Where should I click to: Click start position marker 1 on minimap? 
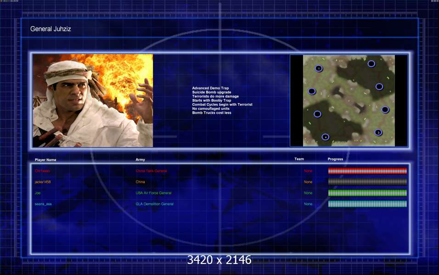pyautogui.click(x=319, y=68)
